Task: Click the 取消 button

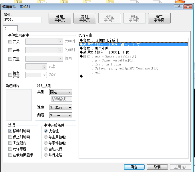Action: pos(157,167)
